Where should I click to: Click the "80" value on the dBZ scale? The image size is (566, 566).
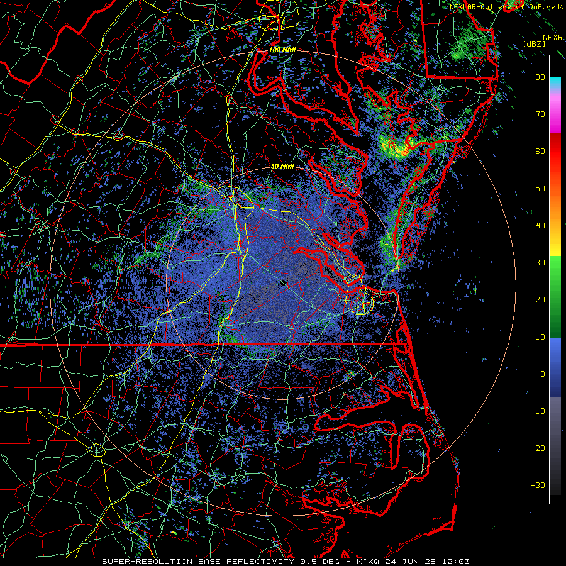540,77
